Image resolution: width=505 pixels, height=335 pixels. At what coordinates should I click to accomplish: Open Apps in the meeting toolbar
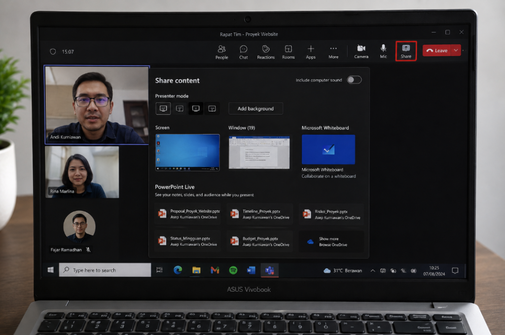point(311,52)
